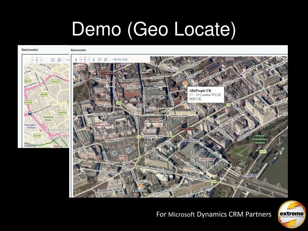Click the A4207 road shield

click(x=56, y=81)
